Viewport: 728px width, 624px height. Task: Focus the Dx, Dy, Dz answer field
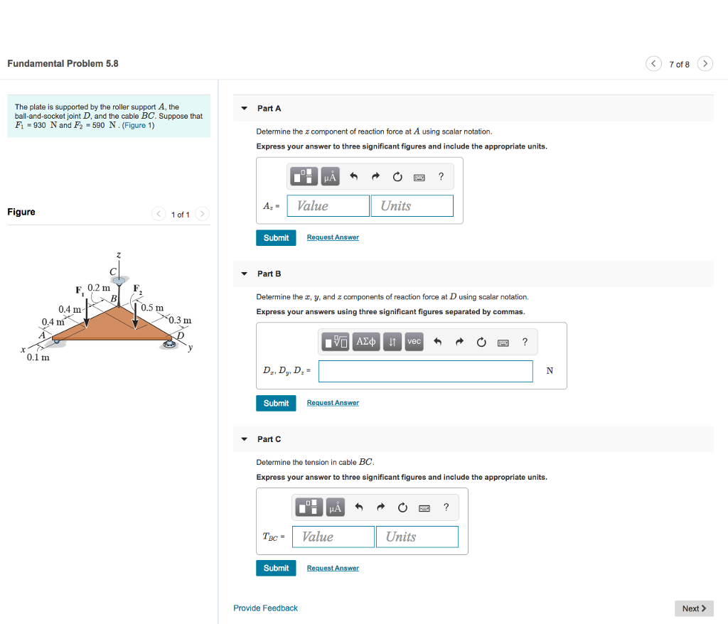click(x=425, y=371)
